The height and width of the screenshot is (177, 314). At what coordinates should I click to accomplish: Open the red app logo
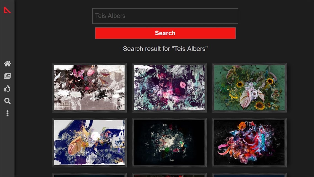(x=7, y=10)
